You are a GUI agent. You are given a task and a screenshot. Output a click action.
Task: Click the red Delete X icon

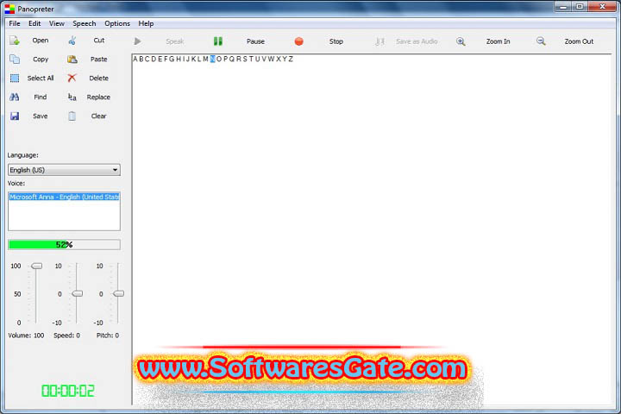tap(72, 78)
